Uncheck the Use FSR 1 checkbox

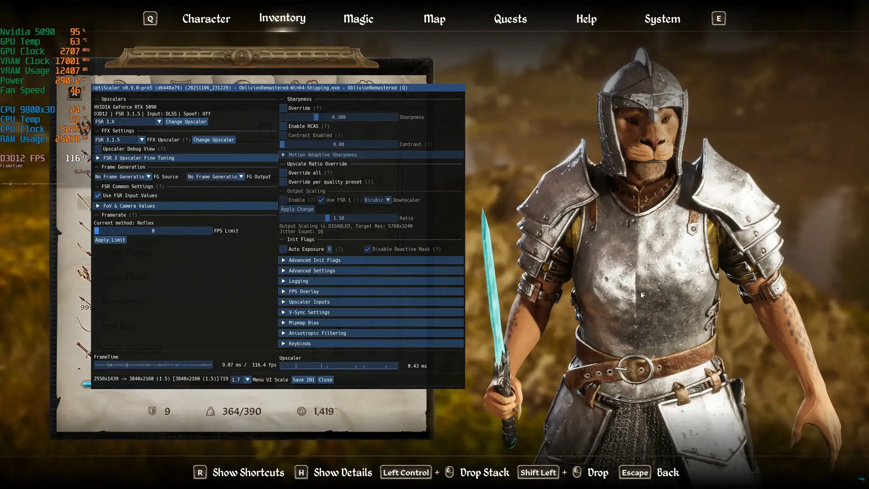(321, 200)
